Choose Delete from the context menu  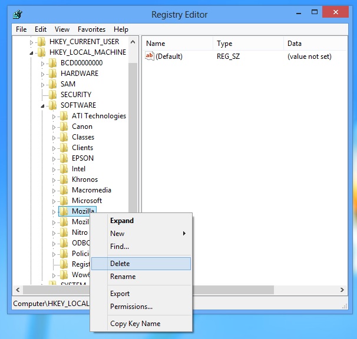tap(141, 264)
